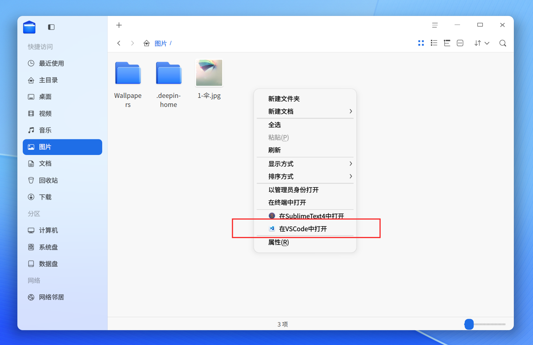Open 系统盘 in sidebar

62,247
